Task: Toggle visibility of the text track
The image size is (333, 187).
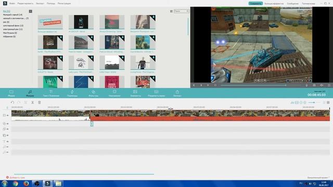Action: pos(8,141)
